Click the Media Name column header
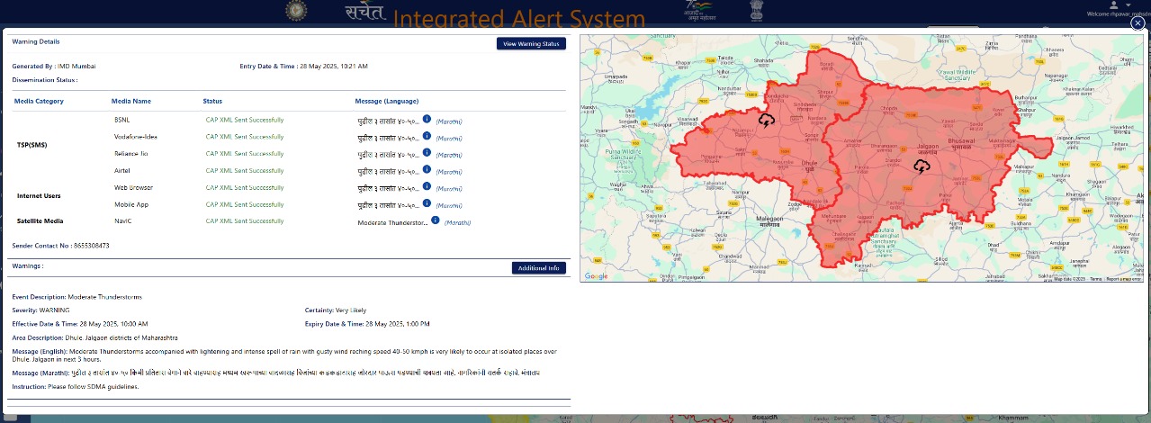This screenshot has height=423, width=1151. pyautogui.click(x=131, y=101)
